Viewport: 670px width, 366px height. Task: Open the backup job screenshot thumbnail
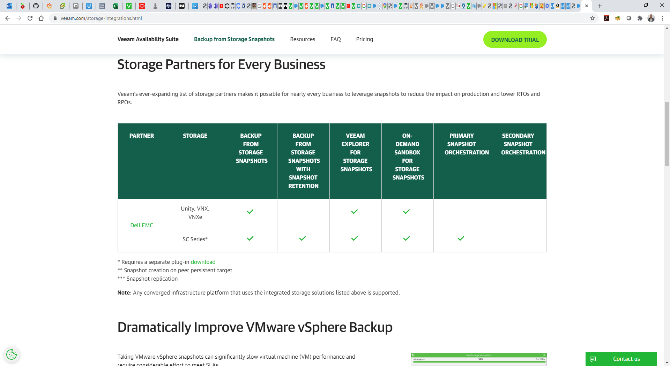[478, 359]
